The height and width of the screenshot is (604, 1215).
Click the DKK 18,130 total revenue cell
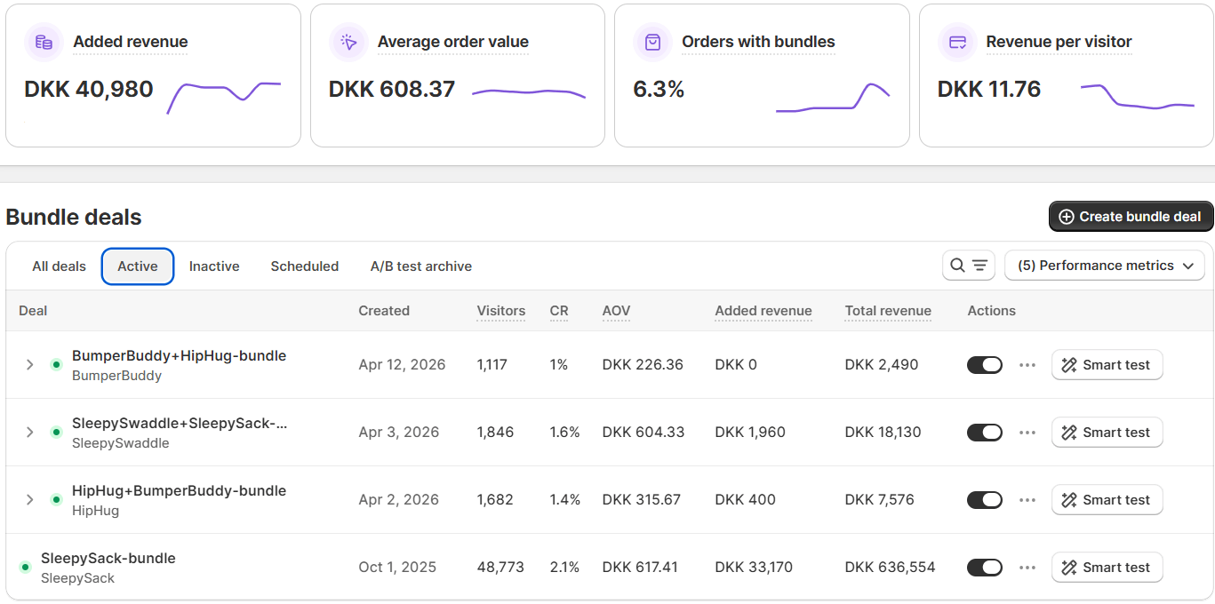pos(883,433)
